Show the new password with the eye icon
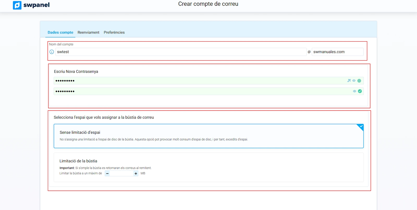The height and width of the screenshot is (210, 417). 354,81
